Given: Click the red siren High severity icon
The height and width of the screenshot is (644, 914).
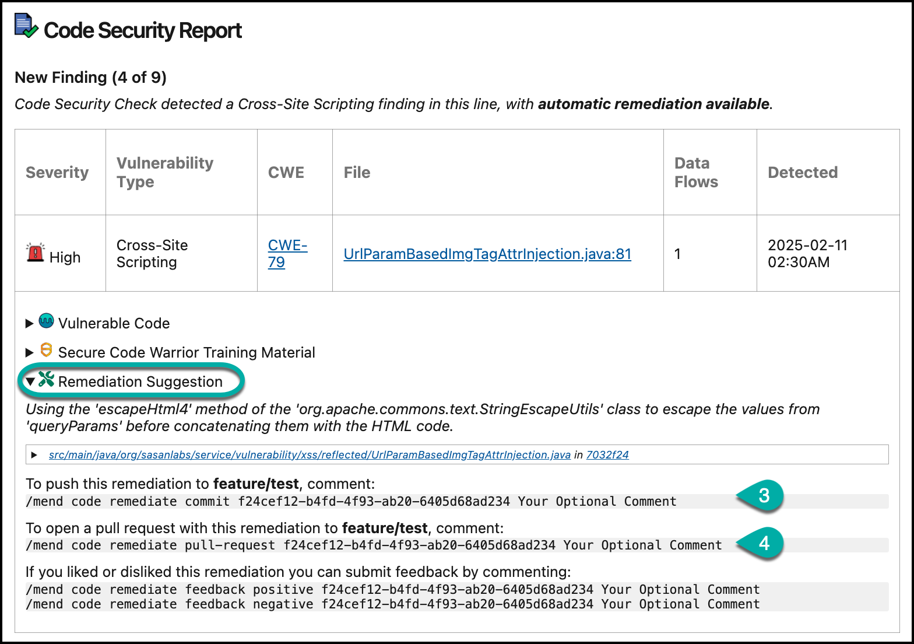Looking at the screenshot, I should coord(36,253).
